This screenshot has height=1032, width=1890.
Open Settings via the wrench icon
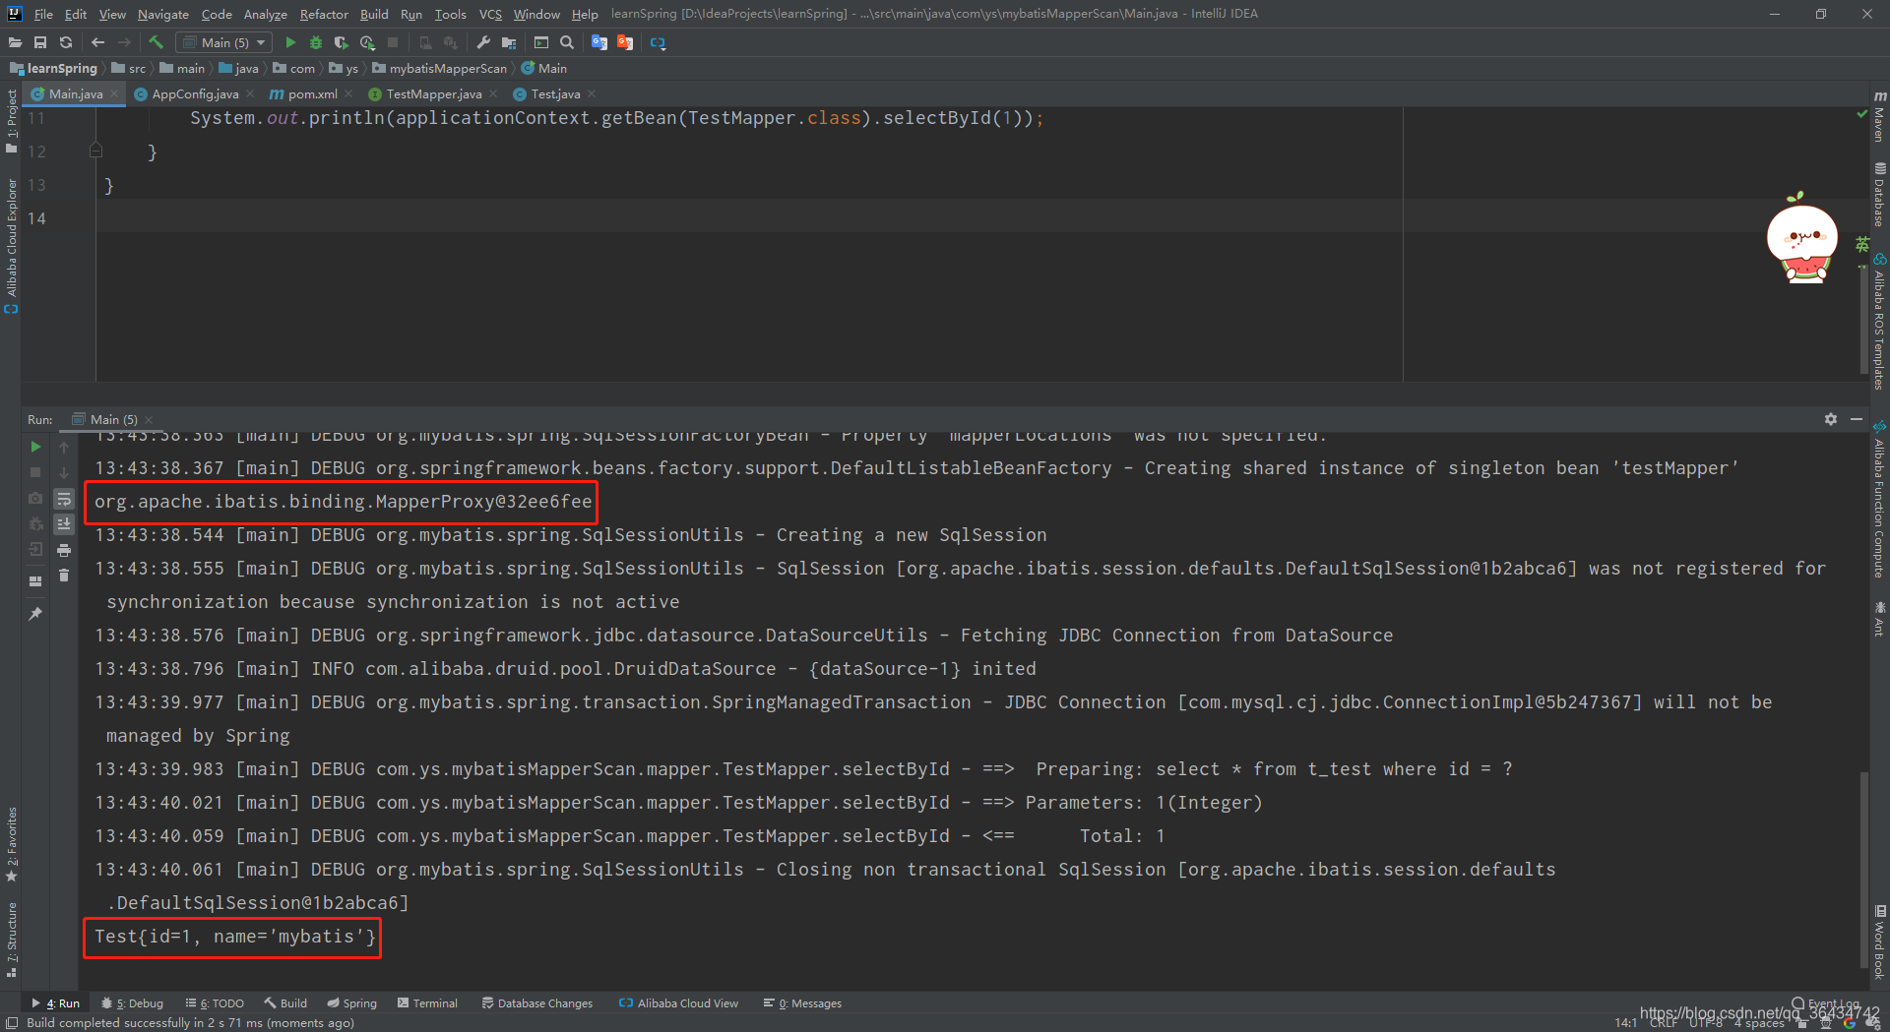[x=482, y=42]
